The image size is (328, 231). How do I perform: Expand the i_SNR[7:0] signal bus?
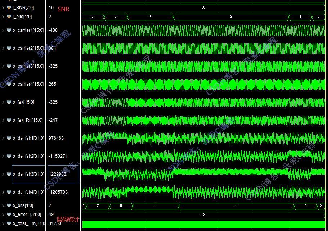coord(3,8)
